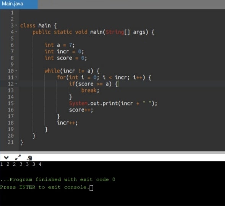Click the 'incr++;' statement
The height and width of the screenshot is (206, 225).
click(67, 123)
